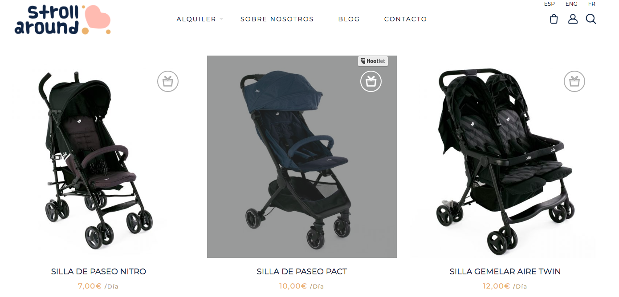This screenshot has height=297, width=619.
Task: Open the user account icon
Action: click(573, 19)
